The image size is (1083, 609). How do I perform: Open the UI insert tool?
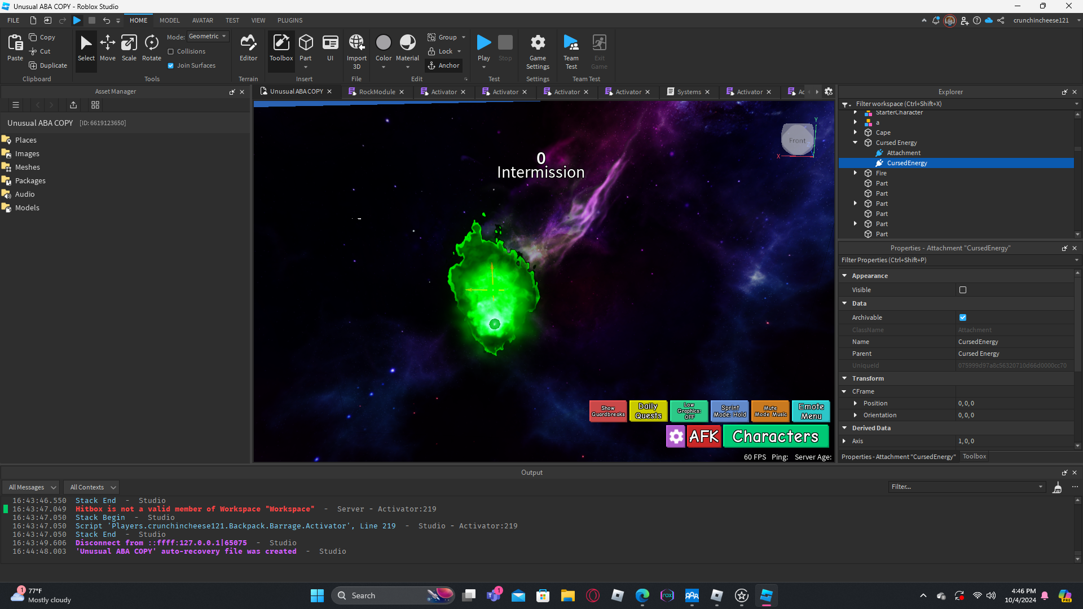tap(331, 48)
